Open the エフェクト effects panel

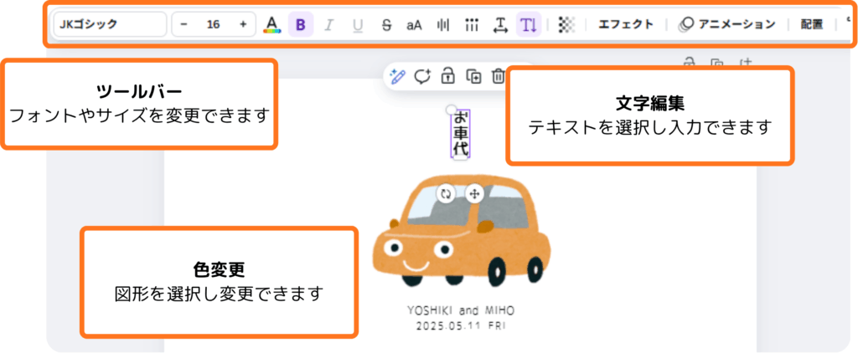(x=625, y=24)
